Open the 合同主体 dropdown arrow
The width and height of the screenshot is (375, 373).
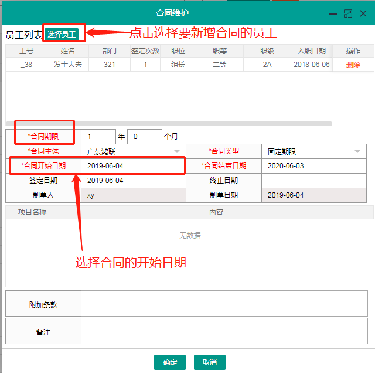[177, 151]
